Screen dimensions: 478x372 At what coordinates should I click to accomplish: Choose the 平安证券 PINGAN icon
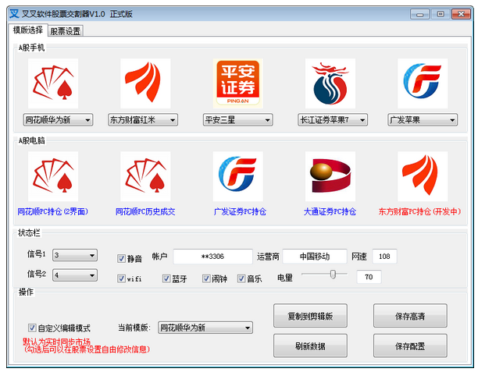237,83
